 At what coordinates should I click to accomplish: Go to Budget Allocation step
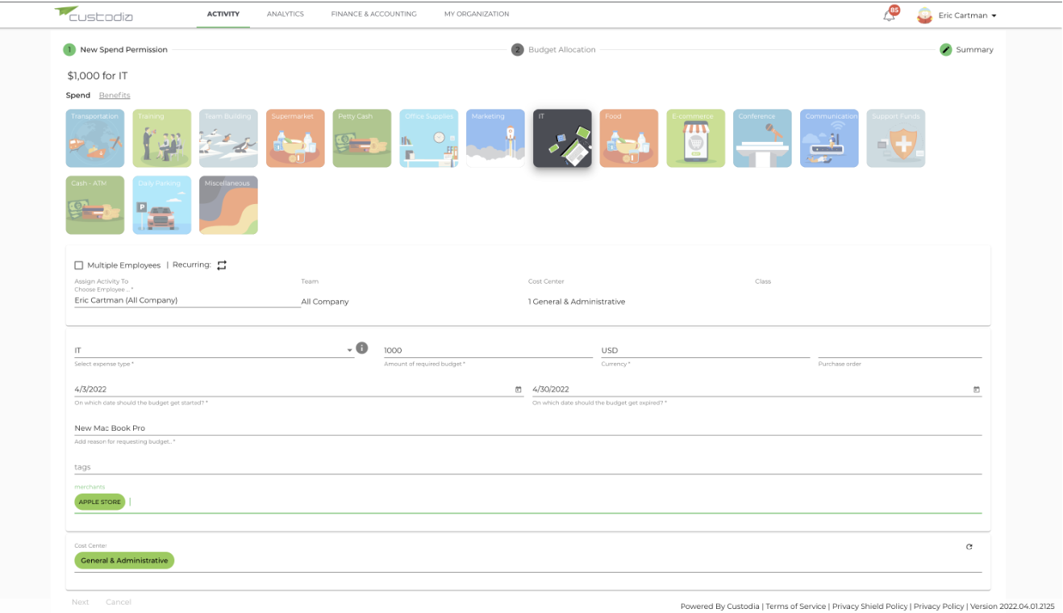[x=554, y=49]
